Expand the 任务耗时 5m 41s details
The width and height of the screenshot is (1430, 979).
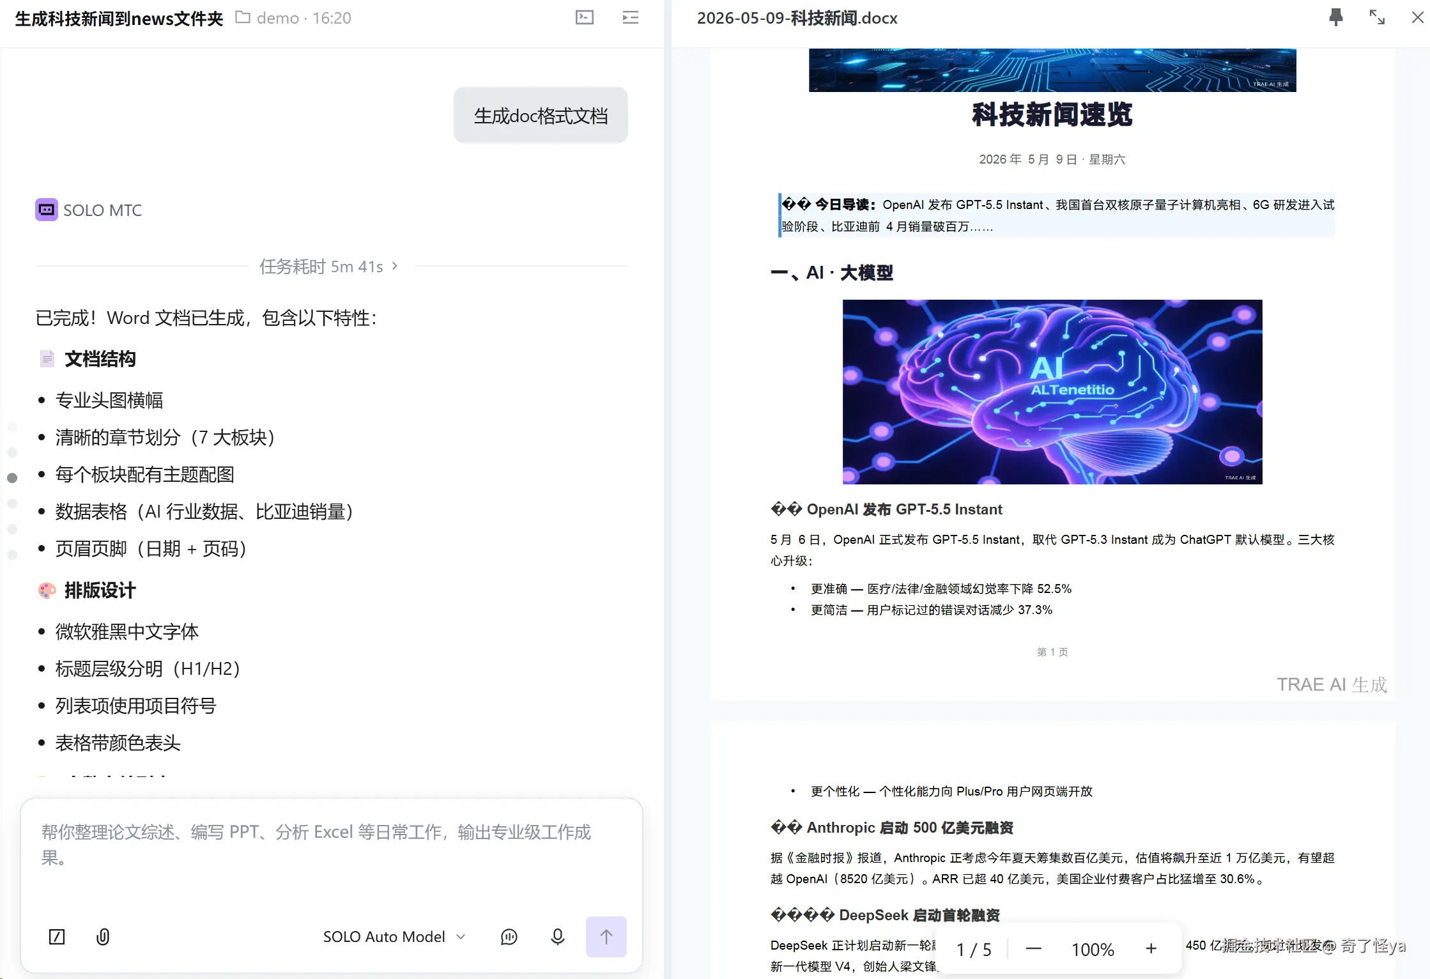click(329, 266)
